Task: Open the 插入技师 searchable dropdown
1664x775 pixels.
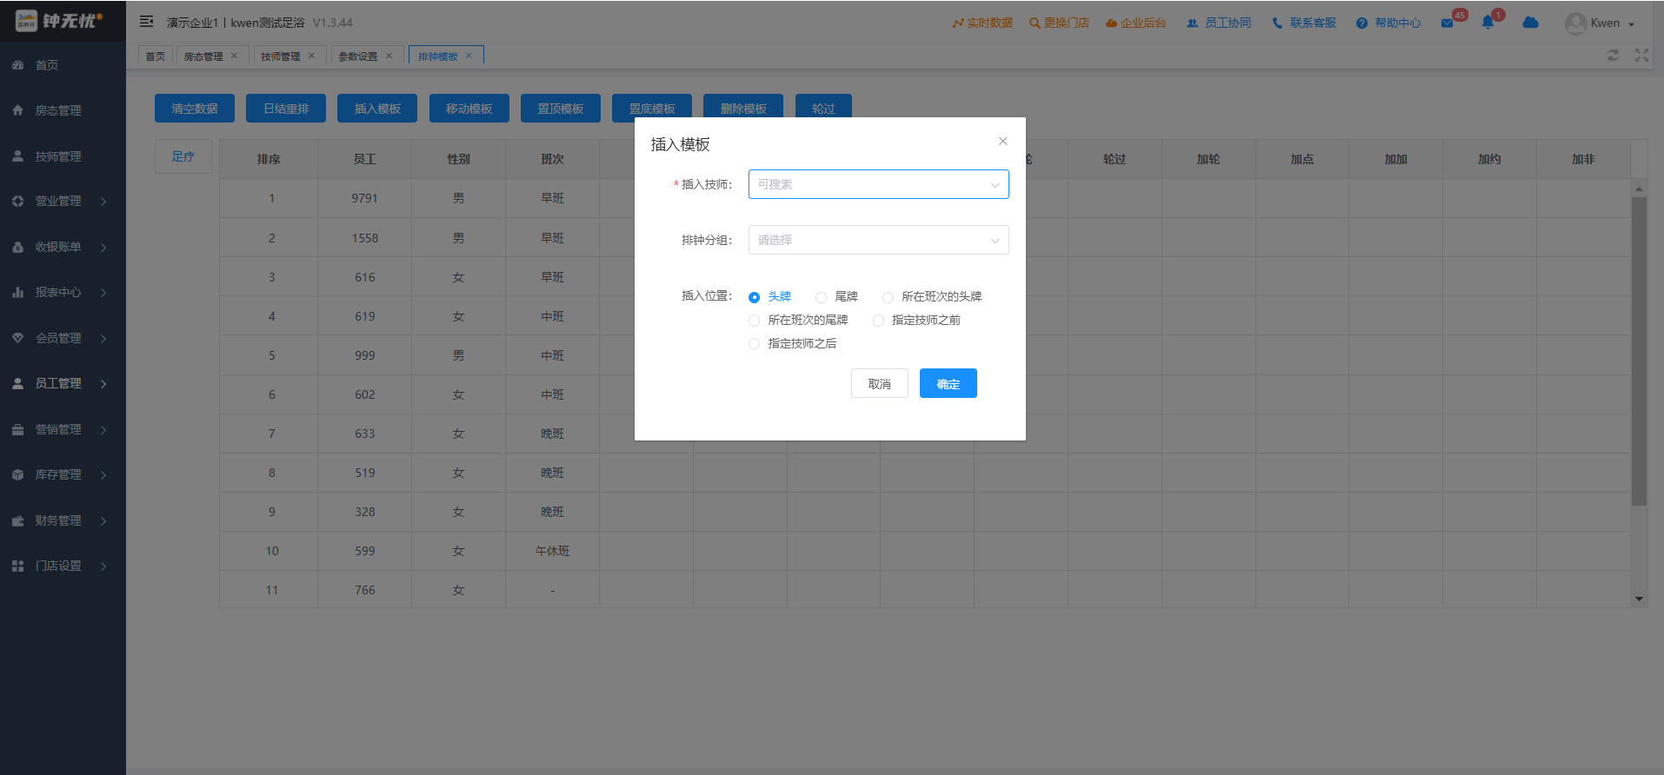Action: click(x=878, y=184)
